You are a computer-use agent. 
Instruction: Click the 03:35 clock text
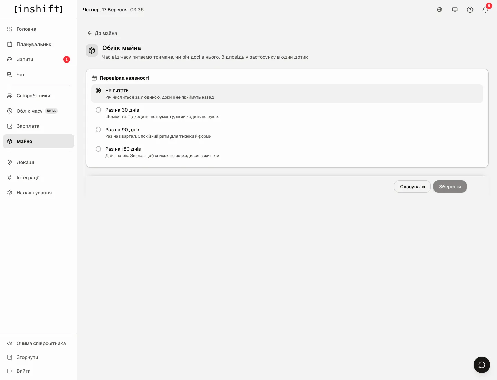[x=137, y=10]
